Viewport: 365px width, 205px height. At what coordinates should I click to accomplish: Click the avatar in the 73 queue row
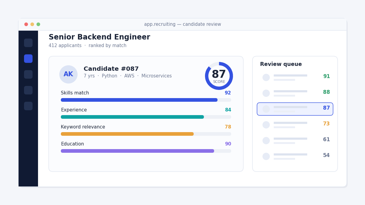coord(266,125)
